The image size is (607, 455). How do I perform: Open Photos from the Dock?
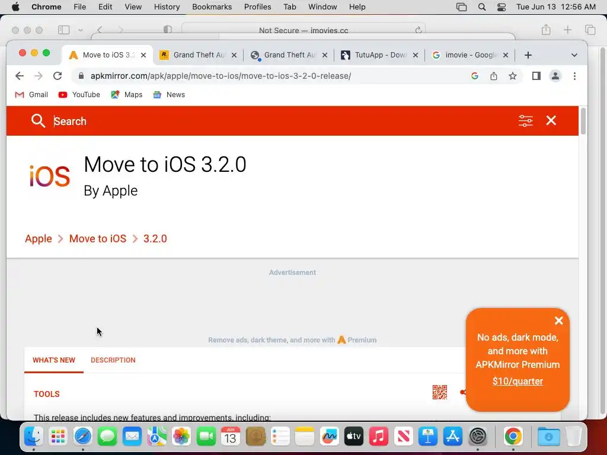(x=181, y=437)
